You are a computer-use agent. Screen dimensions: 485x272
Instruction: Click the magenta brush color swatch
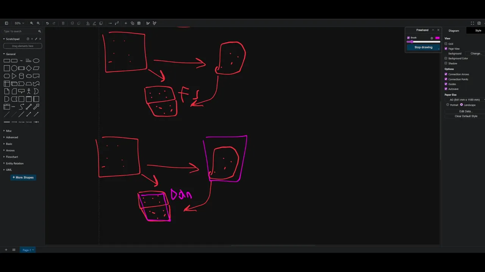pos(437,38)
